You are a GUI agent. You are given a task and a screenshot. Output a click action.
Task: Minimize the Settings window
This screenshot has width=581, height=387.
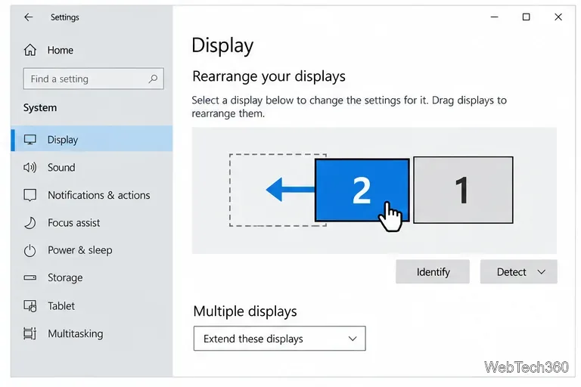[x=494, y=17]
